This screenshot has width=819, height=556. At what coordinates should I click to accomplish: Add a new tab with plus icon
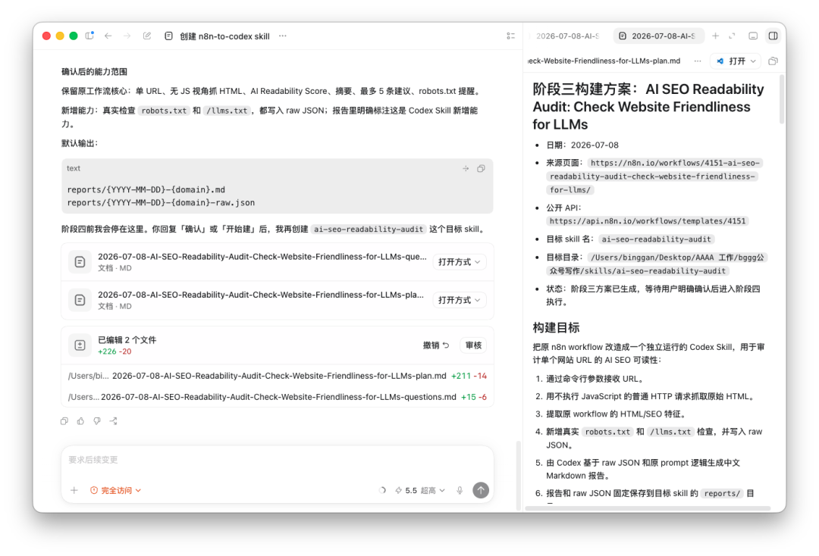click(x=715, y=36)
